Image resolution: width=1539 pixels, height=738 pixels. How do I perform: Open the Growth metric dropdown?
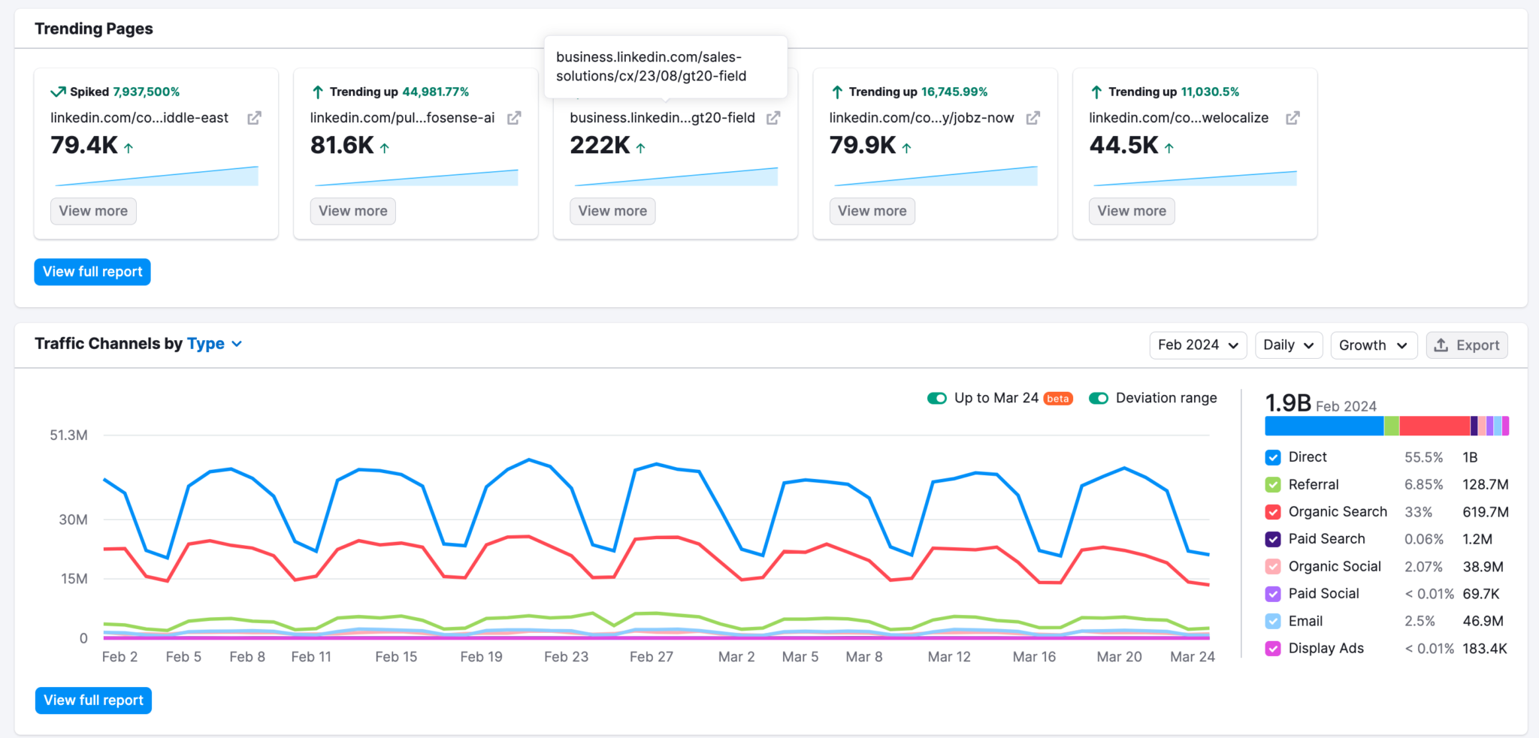point(1373,345)
